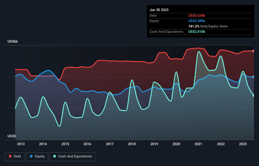The width and height of the screenshot is (259, 166).
Task: Toggle the Equity series legend button
Action: [x=37, y=157]
